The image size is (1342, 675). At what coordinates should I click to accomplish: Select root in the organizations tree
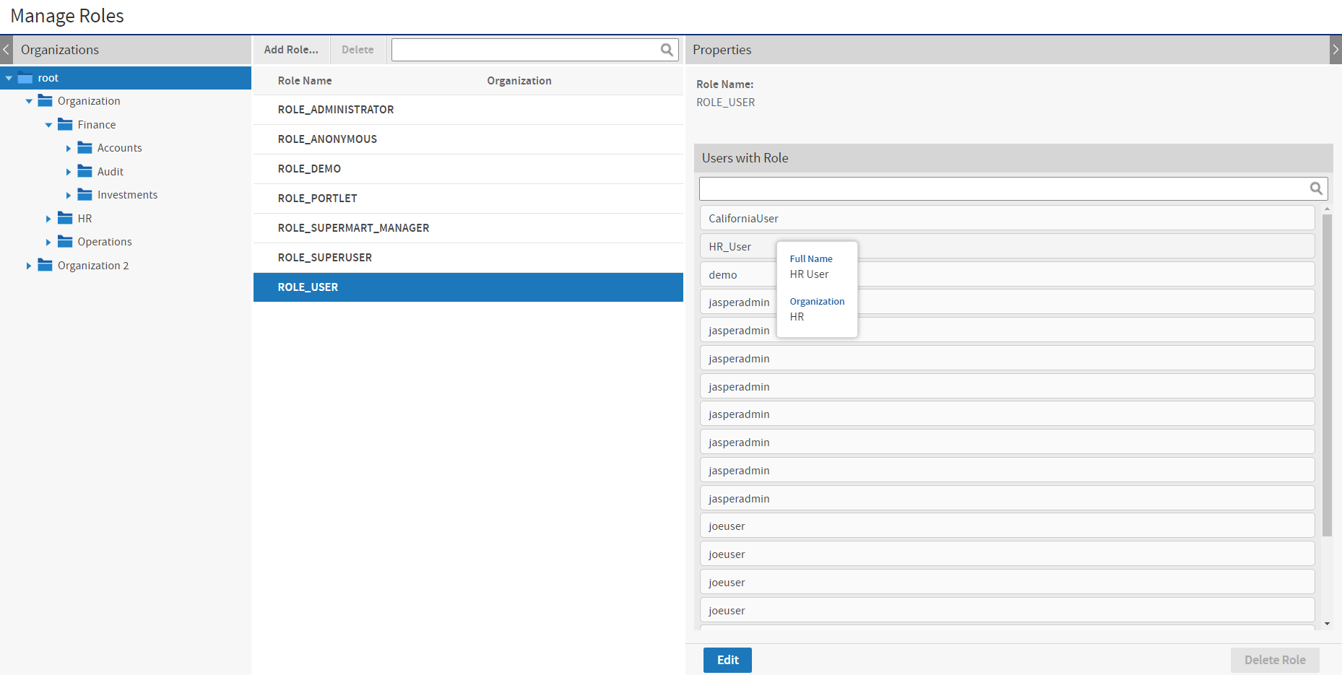[x=48, y=78]
